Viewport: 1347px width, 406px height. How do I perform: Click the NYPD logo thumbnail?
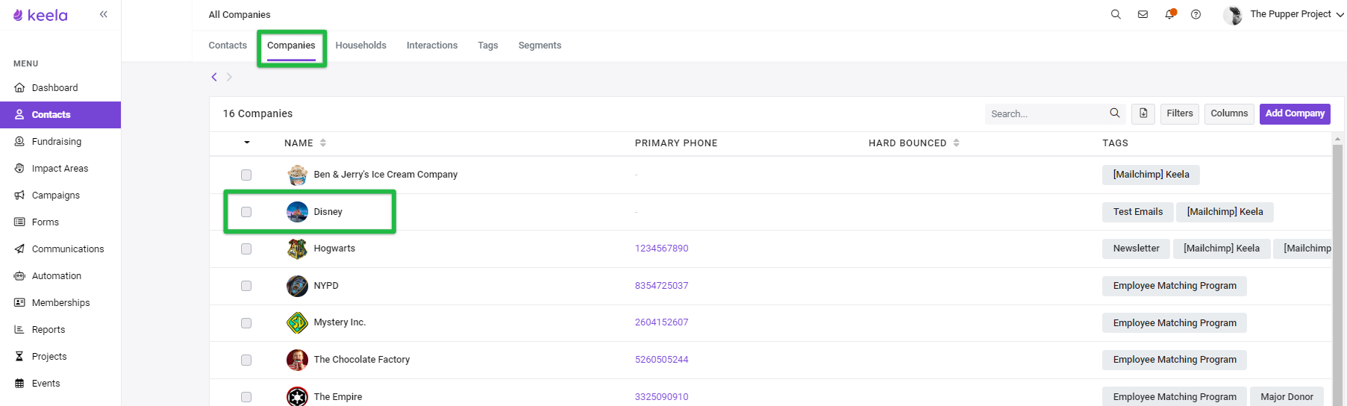pyautogui.click(x=297, y=286)
